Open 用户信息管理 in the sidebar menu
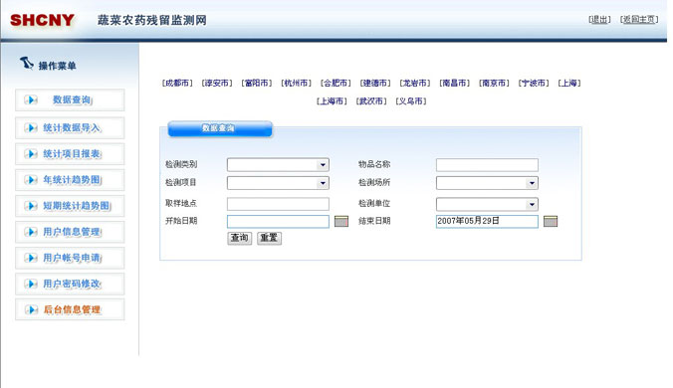Screen dimensions: 673x388 click(x=70, y=232)
